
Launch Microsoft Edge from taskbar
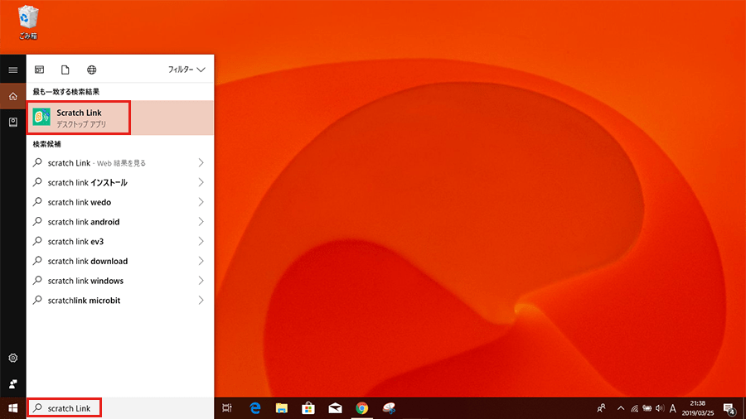255,408
